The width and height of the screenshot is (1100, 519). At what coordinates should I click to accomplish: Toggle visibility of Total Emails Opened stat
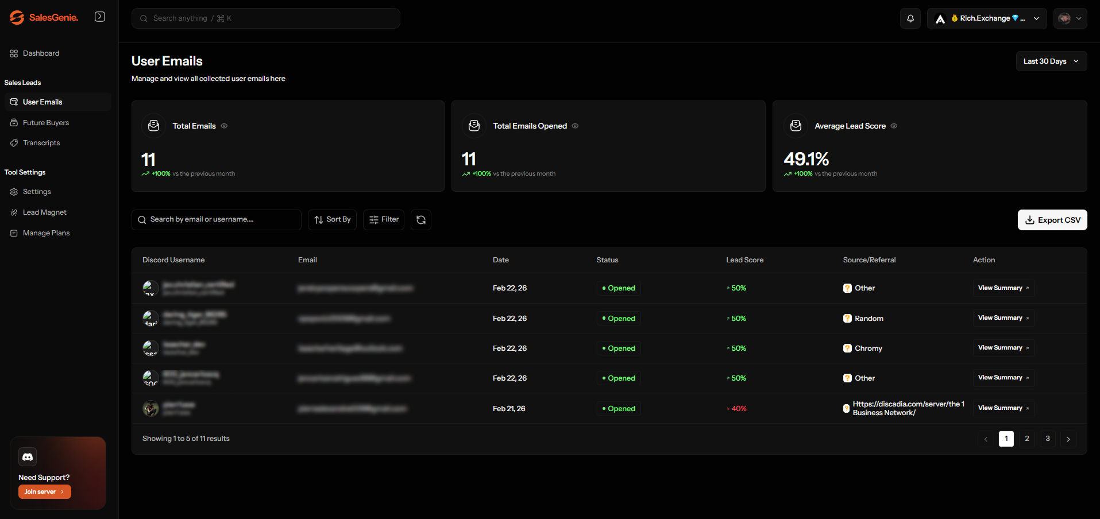(575, 126)
